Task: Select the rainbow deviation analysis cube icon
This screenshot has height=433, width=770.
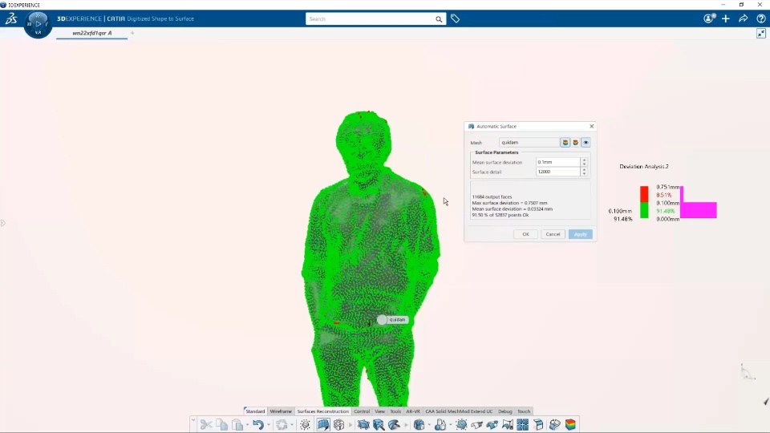Action: tap(570, 425)
